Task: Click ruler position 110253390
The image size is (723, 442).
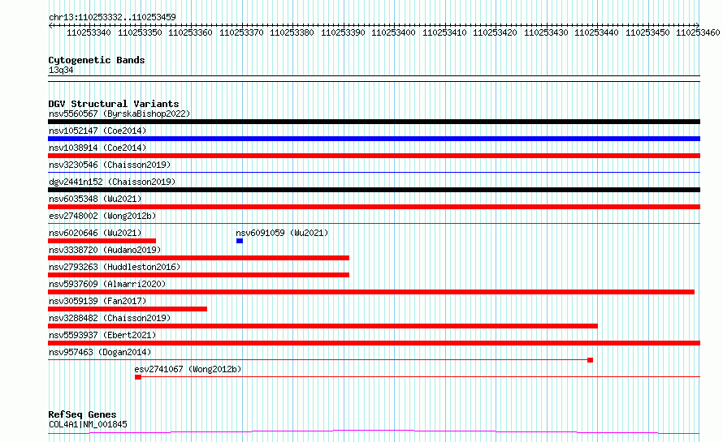Action: pos(343,32)
